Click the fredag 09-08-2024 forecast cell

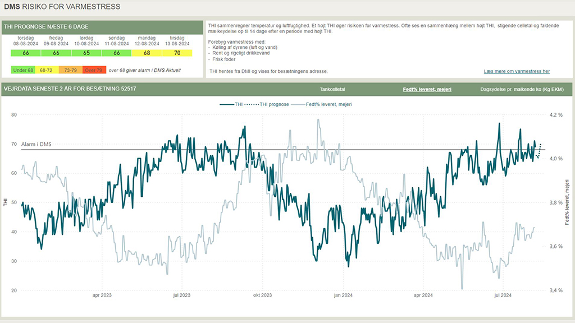click(55, 53)
